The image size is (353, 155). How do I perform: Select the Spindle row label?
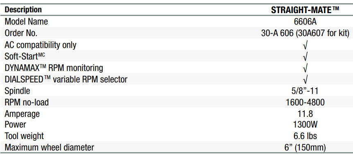pyautogui.click(x=17, y=91)
